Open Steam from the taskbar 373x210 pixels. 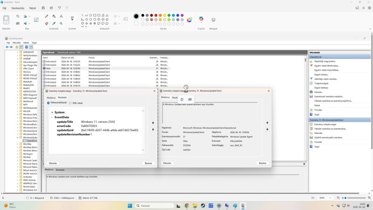click(203, 206)
